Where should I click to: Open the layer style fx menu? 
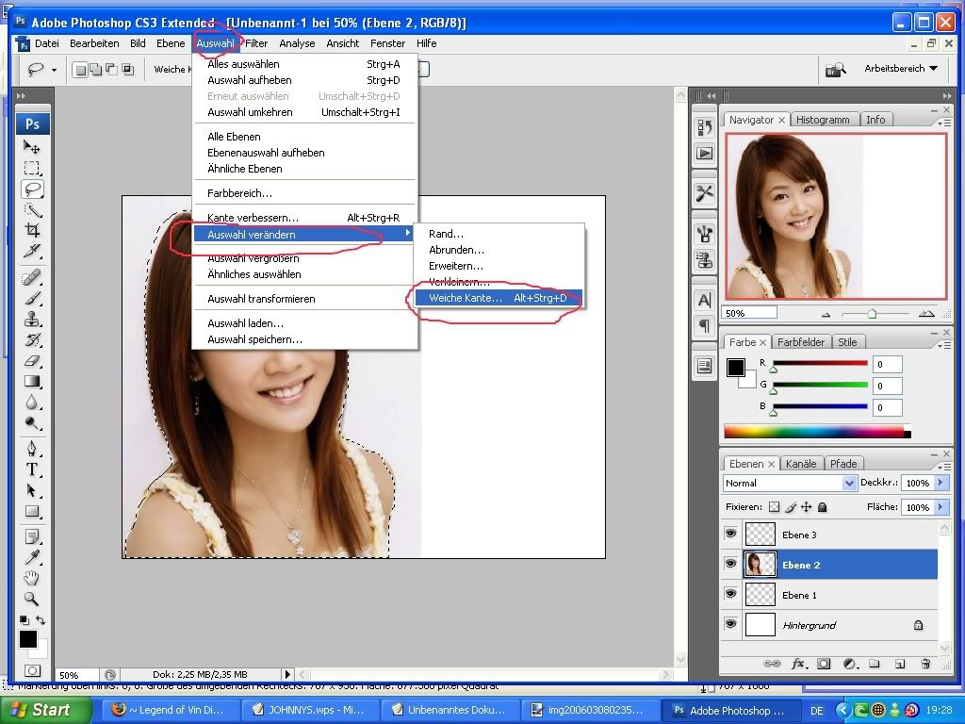[798, 664]
